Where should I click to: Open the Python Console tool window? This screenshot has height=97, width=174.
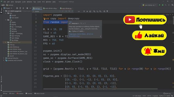click(x=39, y=93)
